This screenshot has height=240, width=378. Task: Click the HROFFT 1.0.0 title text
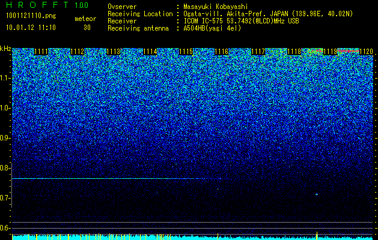tap(47, 5)
